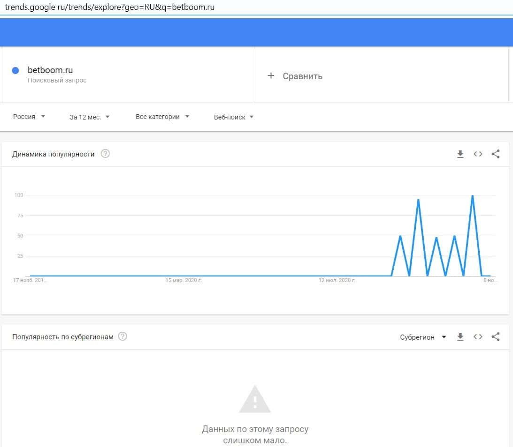Screen dimensions: 513x447
Task: Download the popularity dynamics chart data
Action: (460, 154)
